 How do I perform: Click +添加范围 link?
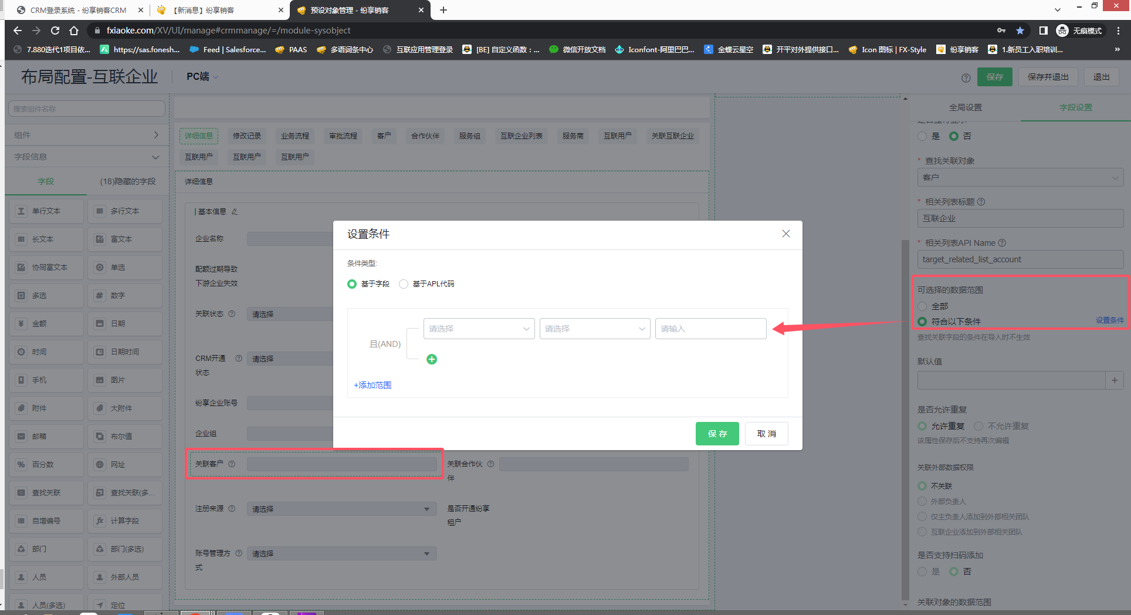[373, 385]
